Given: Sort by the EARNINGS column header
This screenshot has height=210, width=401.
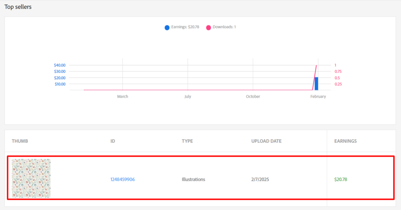Looking at the screenshot, I should point(345,141).
